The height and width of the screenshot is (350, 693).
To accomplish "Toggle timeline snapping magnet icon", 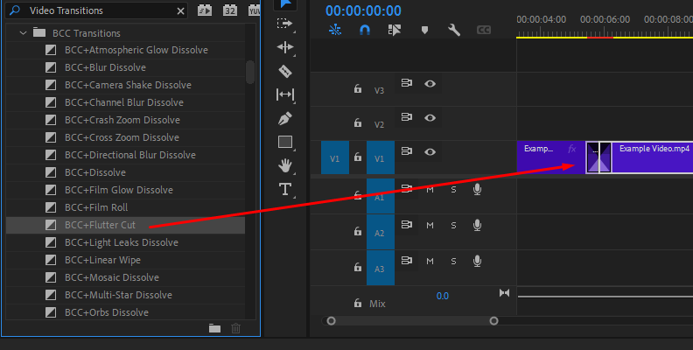I will tap(365, 30).
